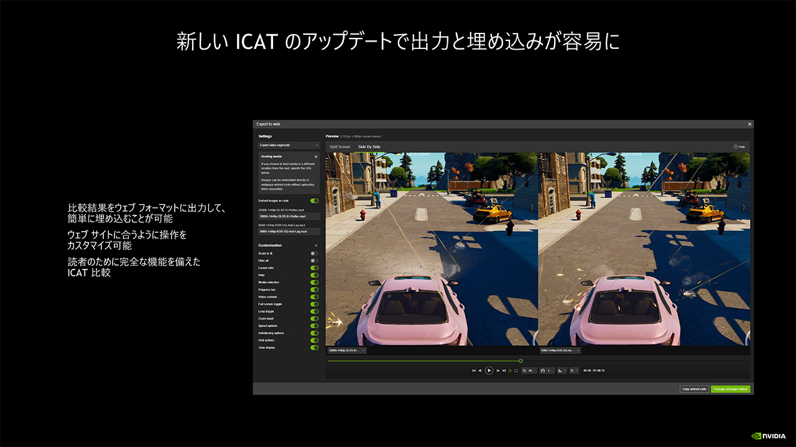796x447 pixels.
Task: Enable the Hide all toggle
Action: 315,261
